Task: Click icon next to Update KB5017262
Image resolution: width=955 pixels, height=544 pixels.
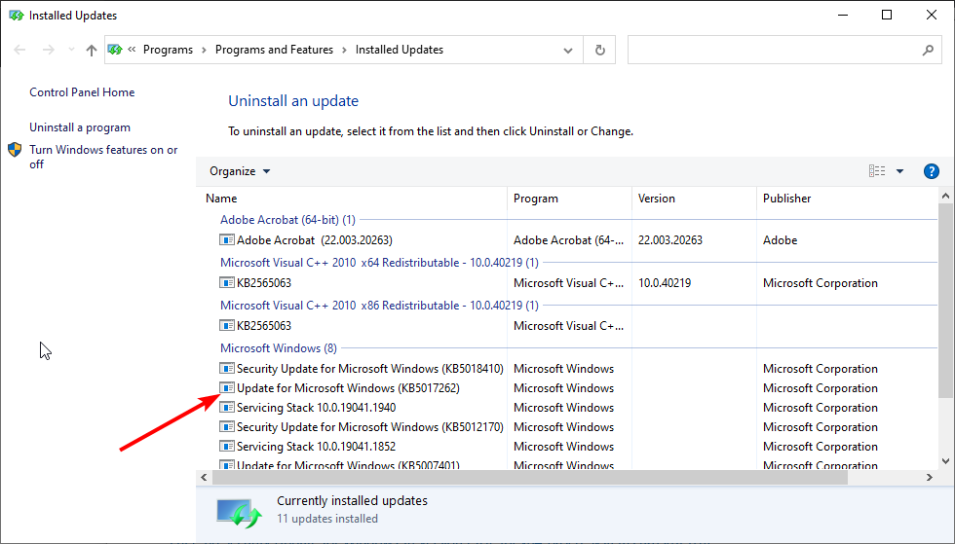Action: 226,387
